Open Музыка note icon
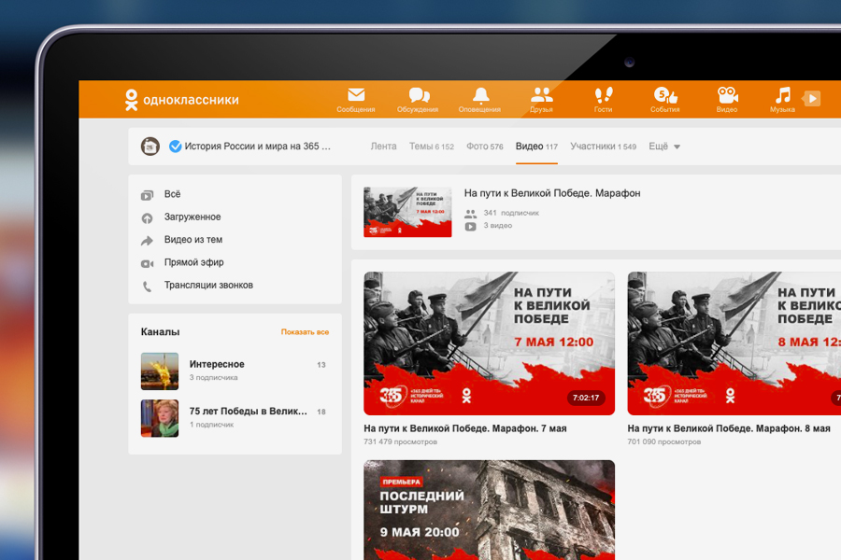The image size is (841, 560). coord(782,95)
